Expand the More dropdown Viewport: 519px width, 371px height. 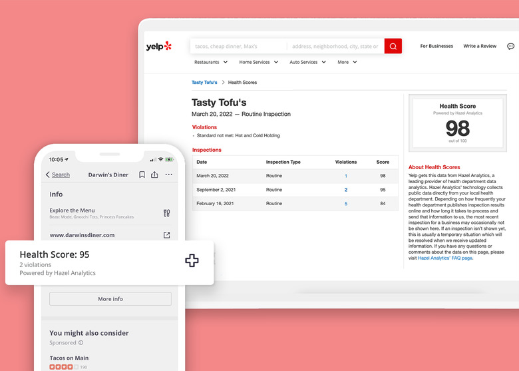click(347, 62)
